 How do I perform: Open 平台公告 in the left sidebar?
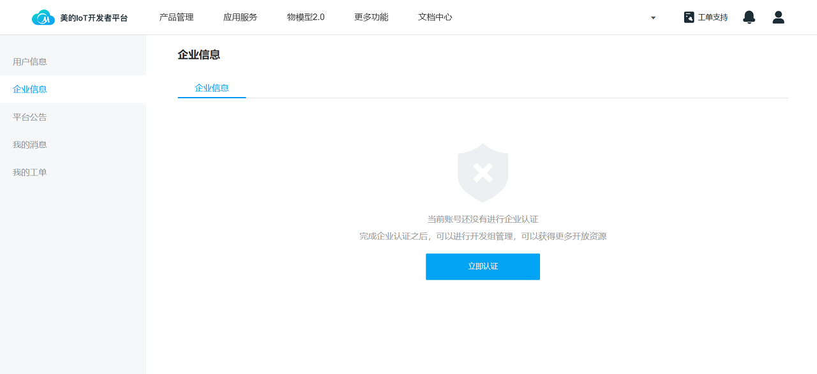click(x=30, y=117)
